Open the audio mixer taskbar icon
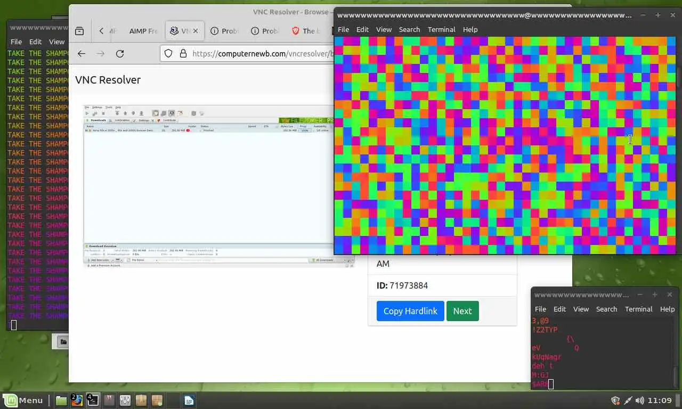Screen dimensions: 682x409 click(125, 400)
